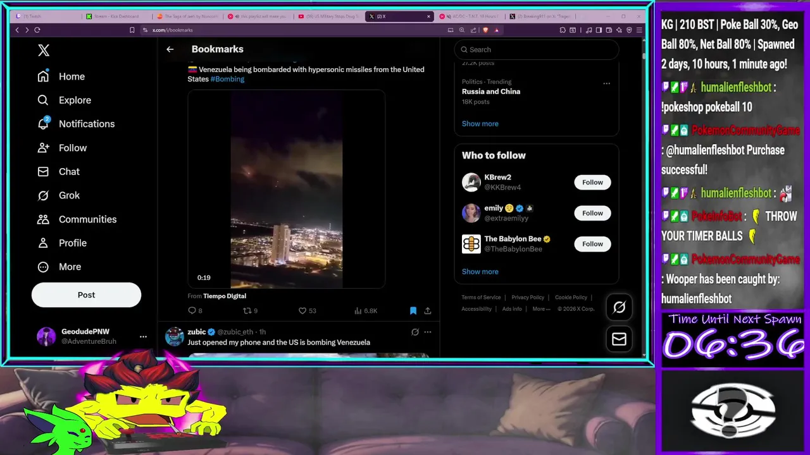Switch to the AC/DC T.N.T. tab

pos(470,16)
